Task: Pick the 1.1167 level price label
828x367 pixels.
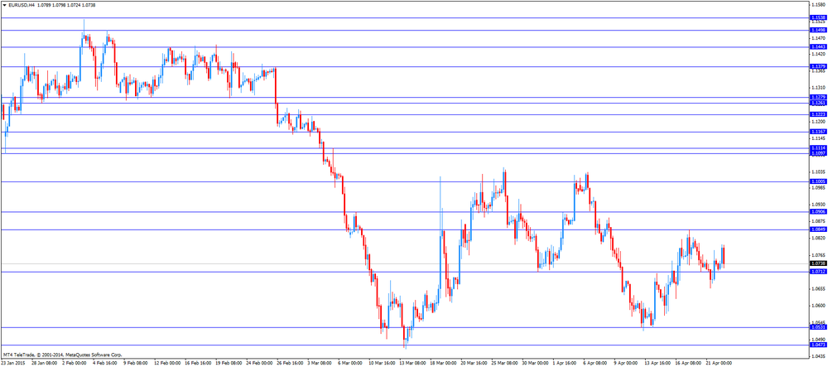Action: (818, 132)
